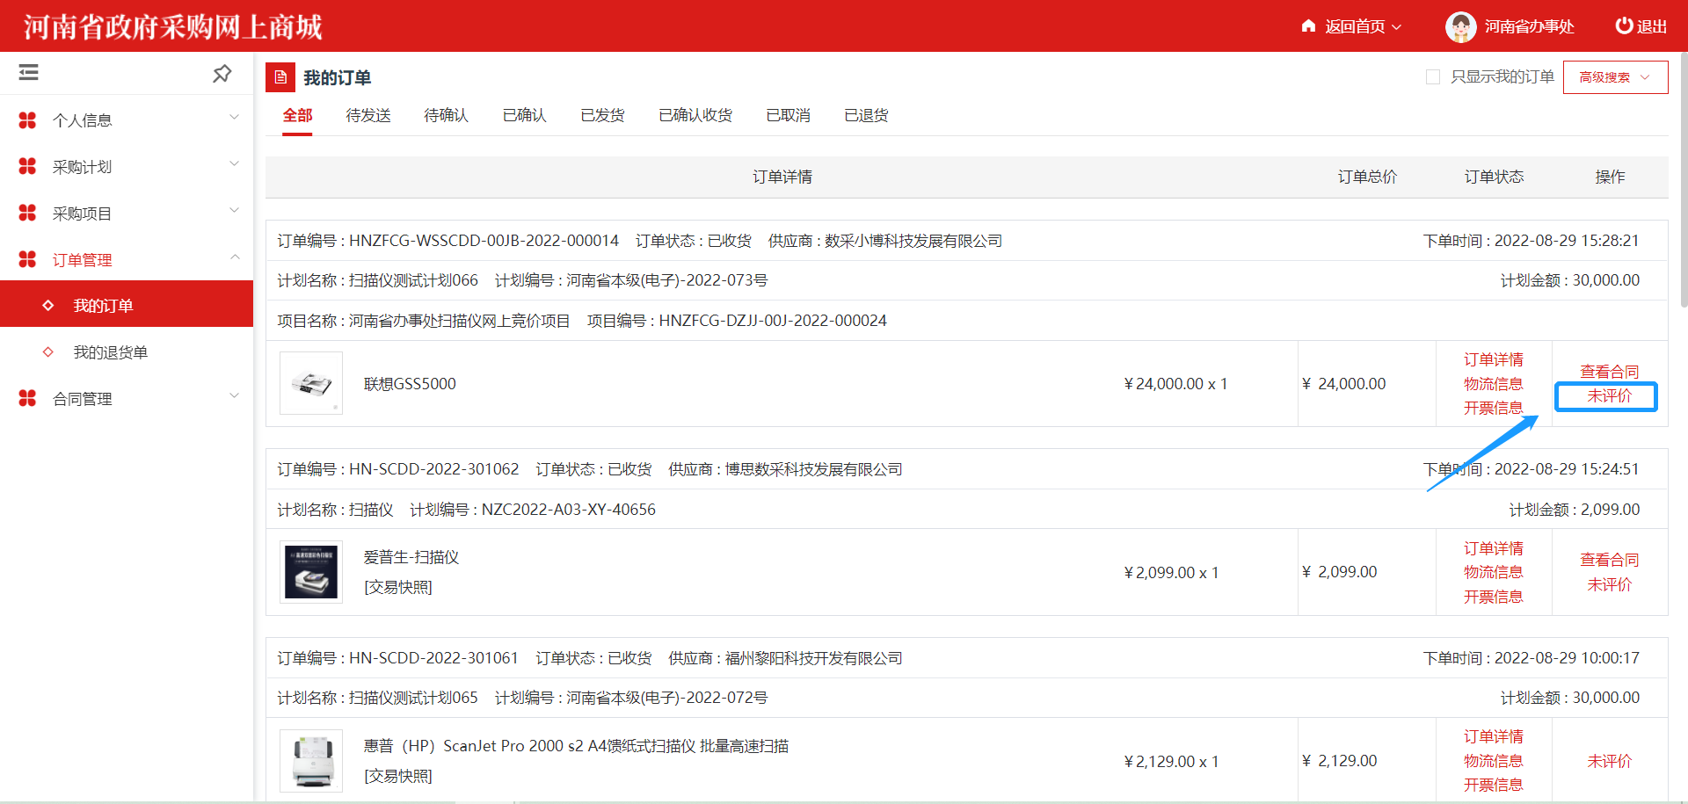Open the HP ScanJet Pro 2000 thumbnail
Screen dimensions: 1688x804
(311, 761)
